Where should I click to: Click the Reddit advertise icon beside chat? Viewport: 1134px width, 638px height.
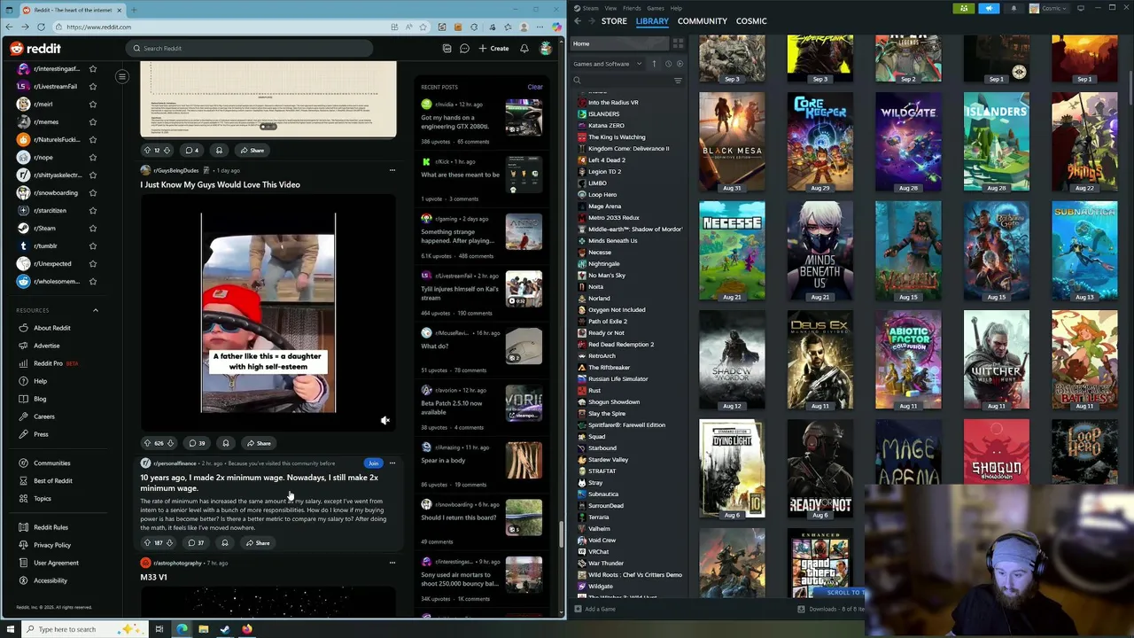coord(447,49)
